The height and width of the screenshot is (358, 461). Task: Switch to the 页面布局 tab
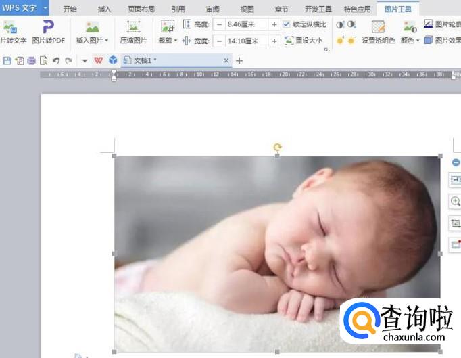tap(141, 9)
